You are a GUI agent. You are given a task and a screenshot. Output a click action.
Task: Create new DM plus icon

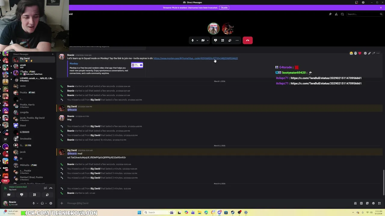[x=53, y=54]
